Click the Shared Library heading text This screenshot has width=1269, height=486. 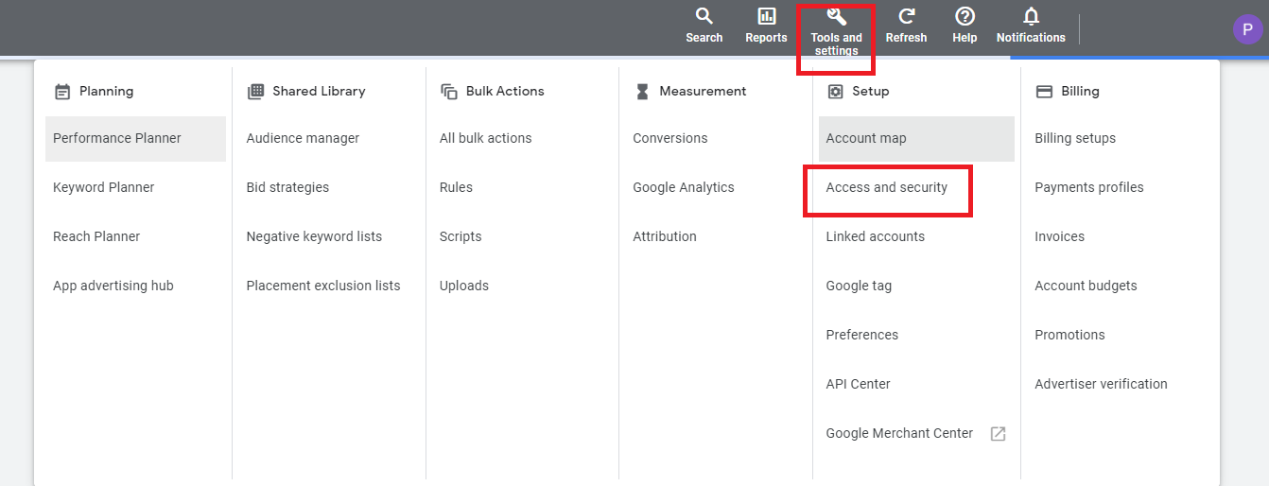tap(319, 92)
